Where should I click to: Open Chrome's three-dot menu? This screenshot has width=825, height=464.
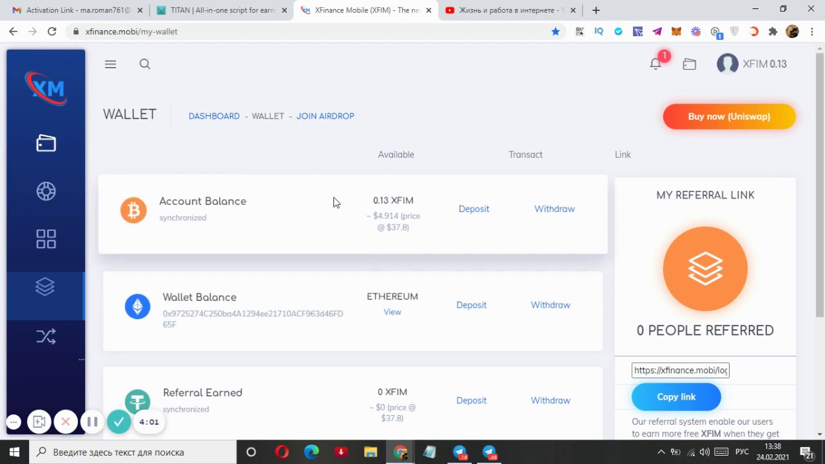click(x=812, y=31)
